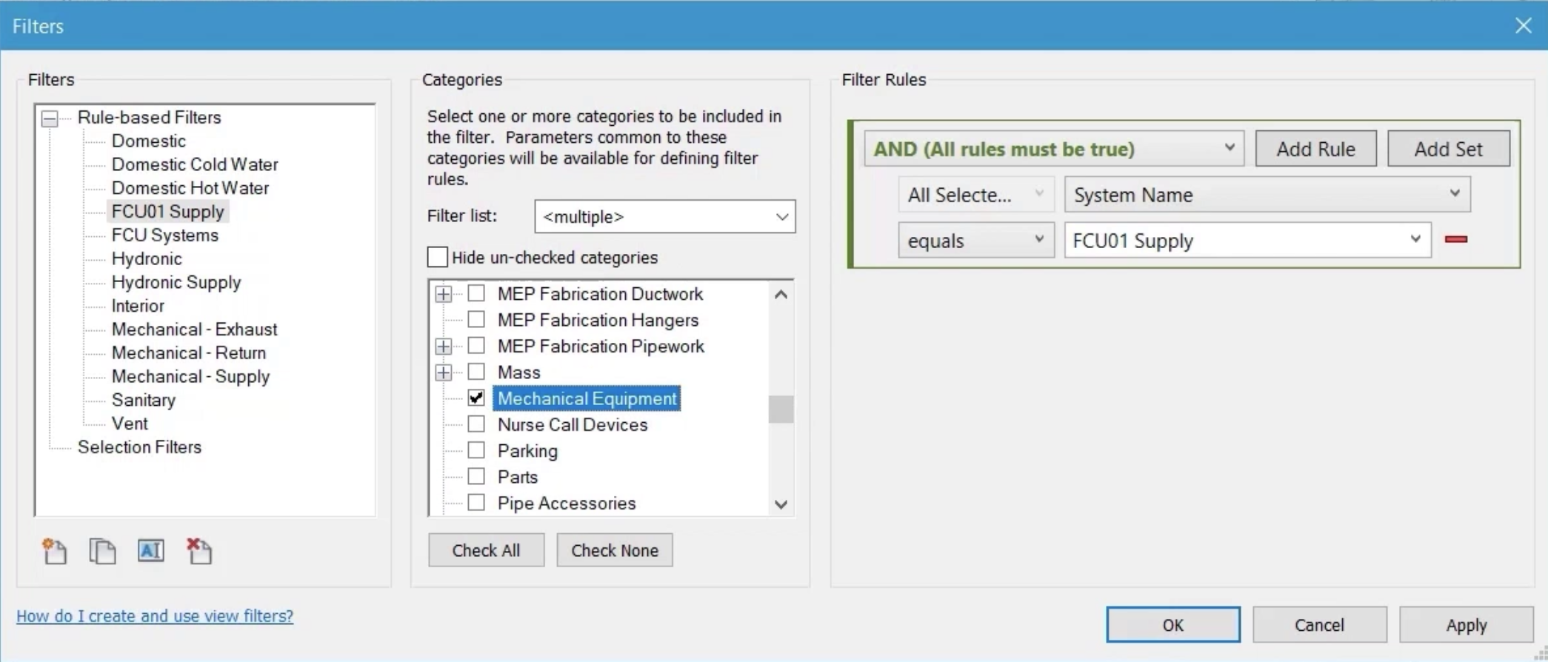Select the Domestic Hot Water filter
Image resolution: width=1548 pixels, height=662 pixels.
pyautogui.click(x=190, y=188)
